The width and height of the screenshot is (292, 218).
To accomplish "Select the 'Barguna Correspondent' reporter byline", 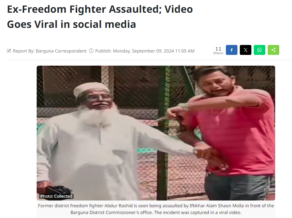I will click(61, 51).
